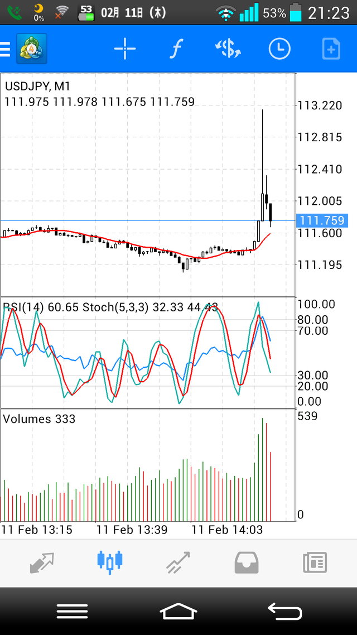Tap the 111.600 price scale label
Screen dimensions: 357x635
320,233
